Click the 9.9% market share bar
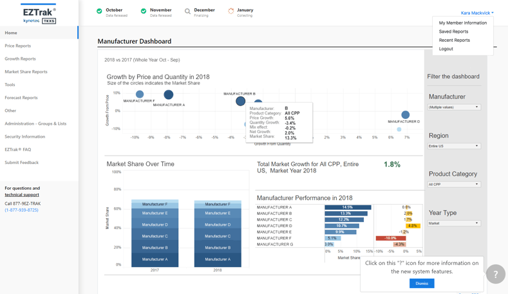The width and height of the screenshot is (508, 294). click(x=341, y=232)
